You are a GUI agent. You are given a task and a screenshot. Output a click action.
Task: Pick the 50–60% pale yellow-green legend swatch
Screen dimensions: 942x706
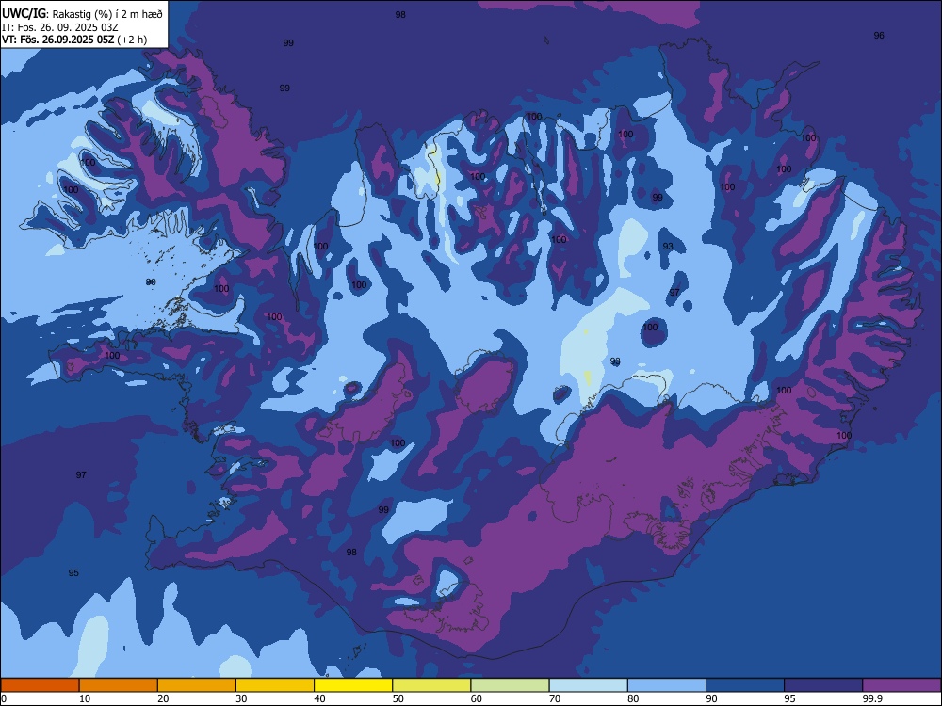(x=431, y=685)
